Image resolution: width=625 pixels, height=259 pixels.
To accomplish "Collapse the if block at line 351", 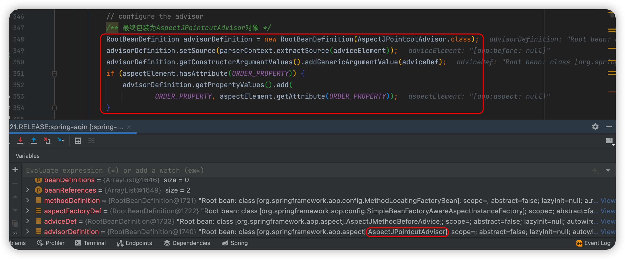I will 55,74.
